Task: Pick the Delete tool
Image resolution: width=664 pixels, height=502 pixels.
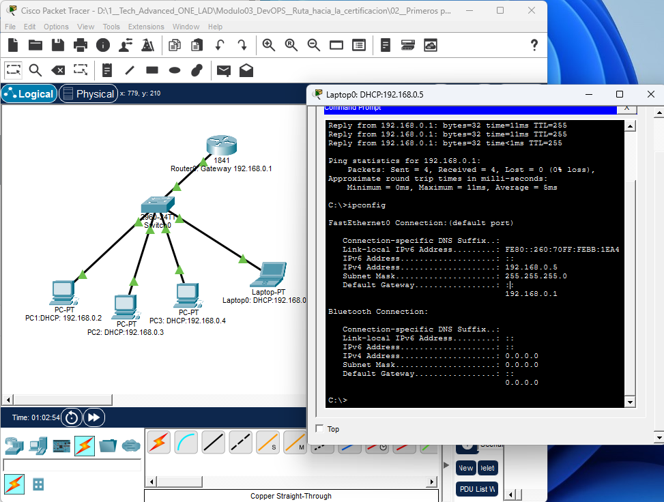Action: point(58,70)
